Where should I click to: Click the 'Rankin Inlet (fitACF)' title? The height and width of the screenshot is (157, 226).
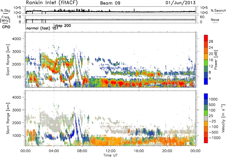pos(52,3)
